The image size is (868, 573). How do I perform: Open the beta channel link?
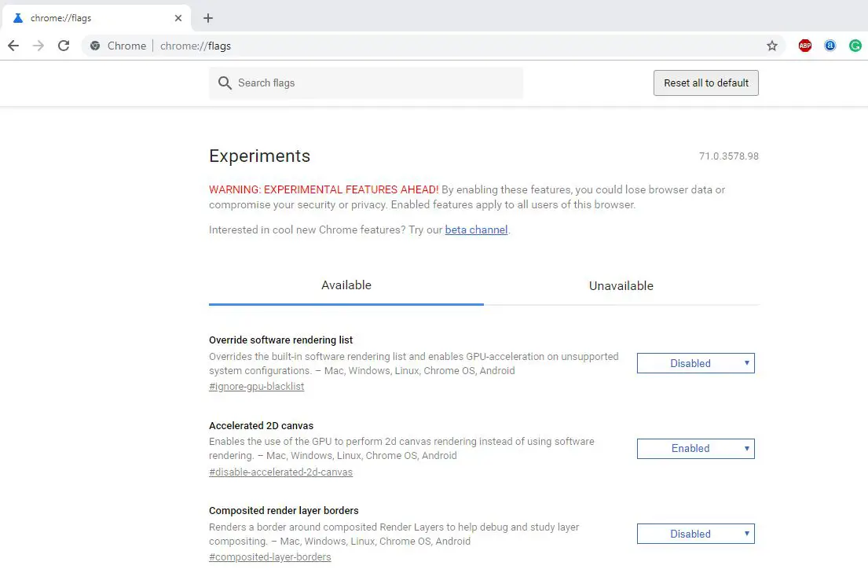click(x=476, y=230)
